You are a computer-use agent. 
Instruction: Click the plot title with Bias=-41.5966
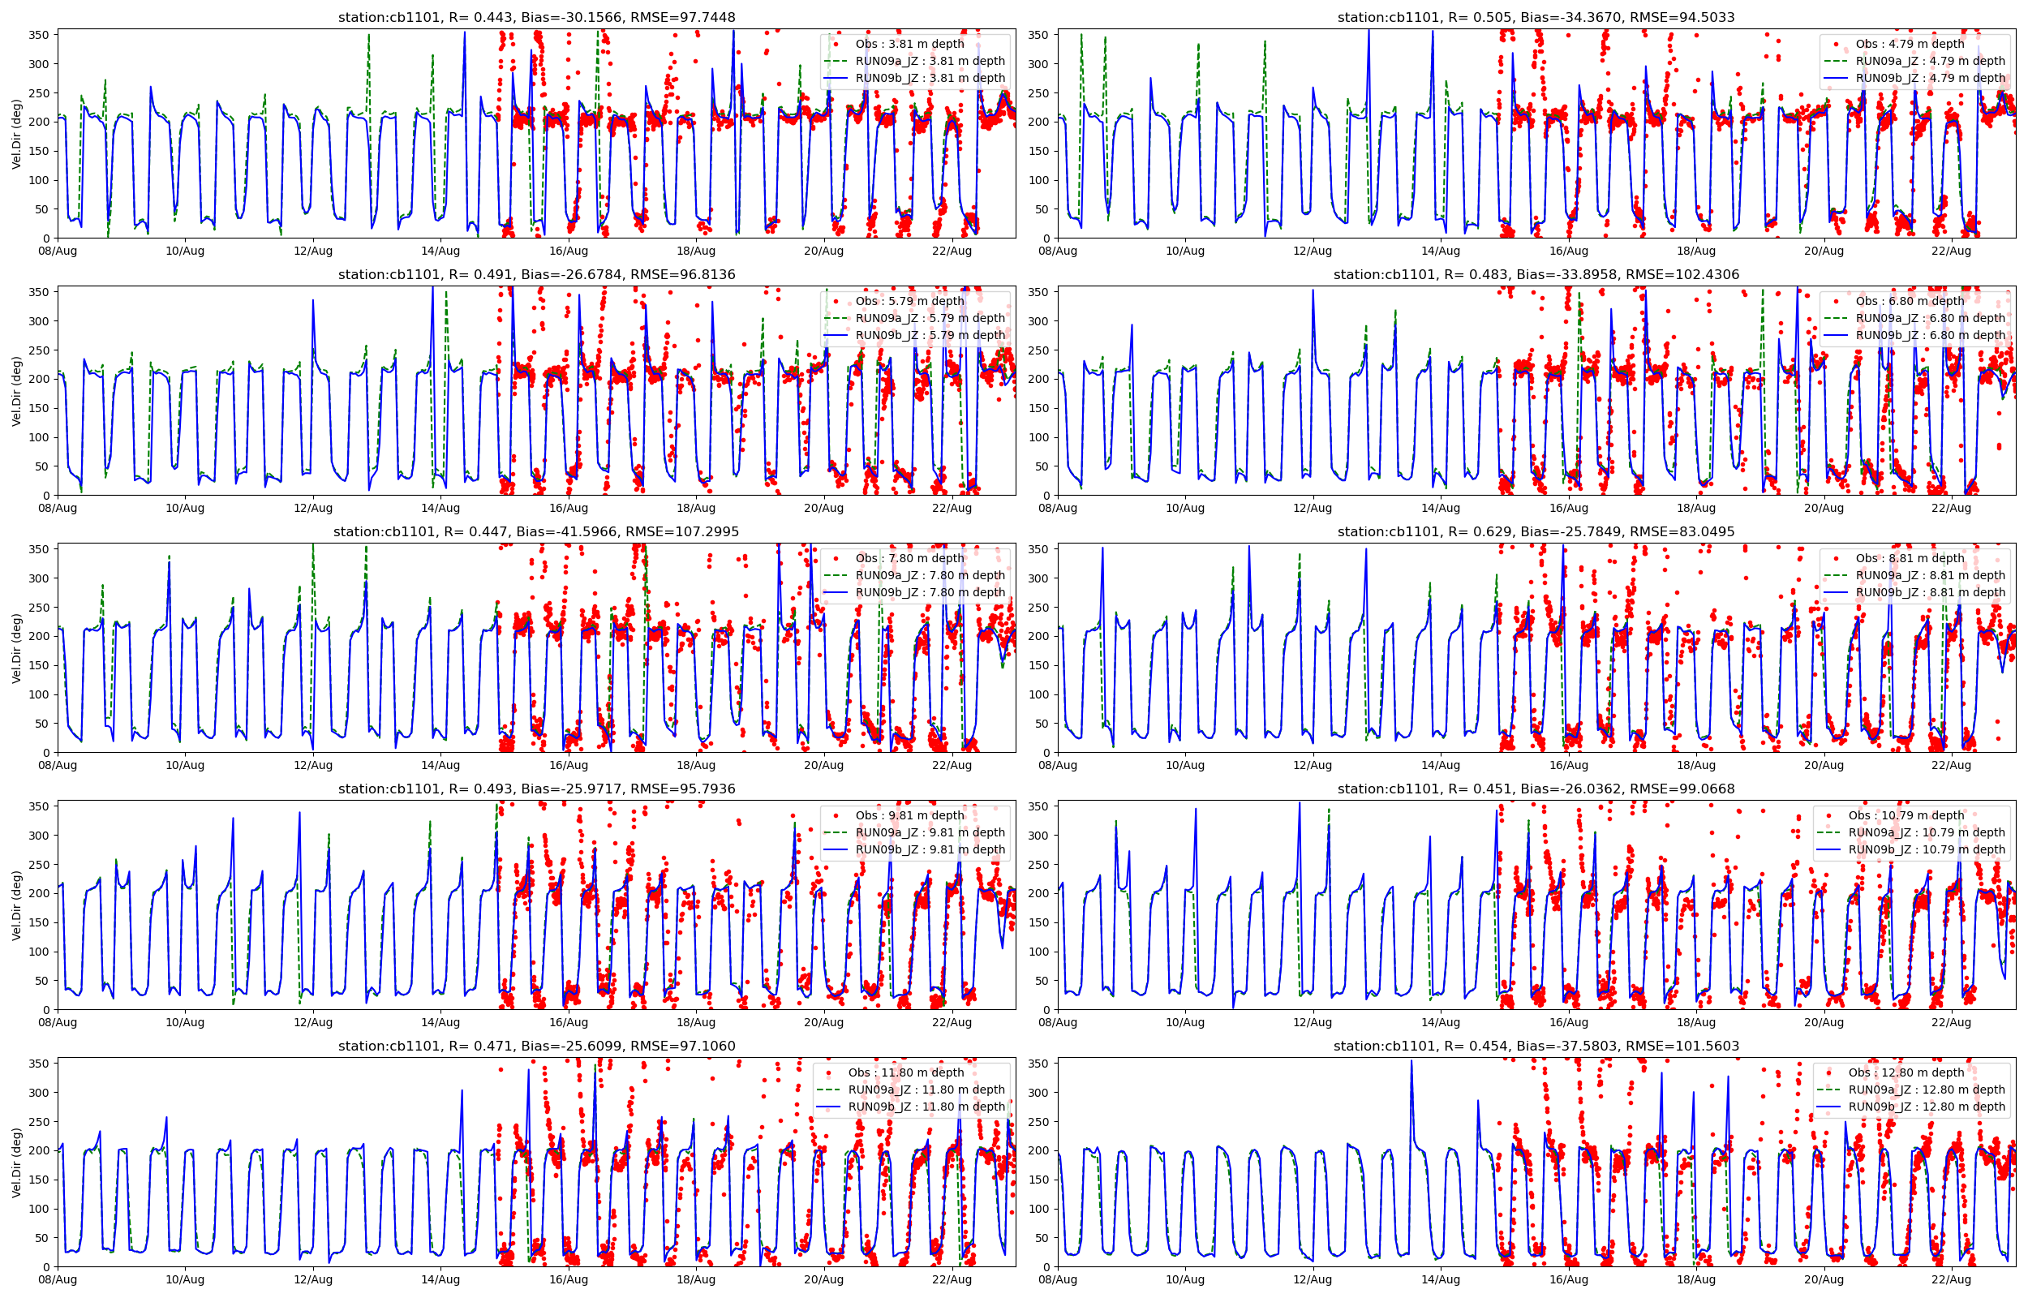[536, 531]
